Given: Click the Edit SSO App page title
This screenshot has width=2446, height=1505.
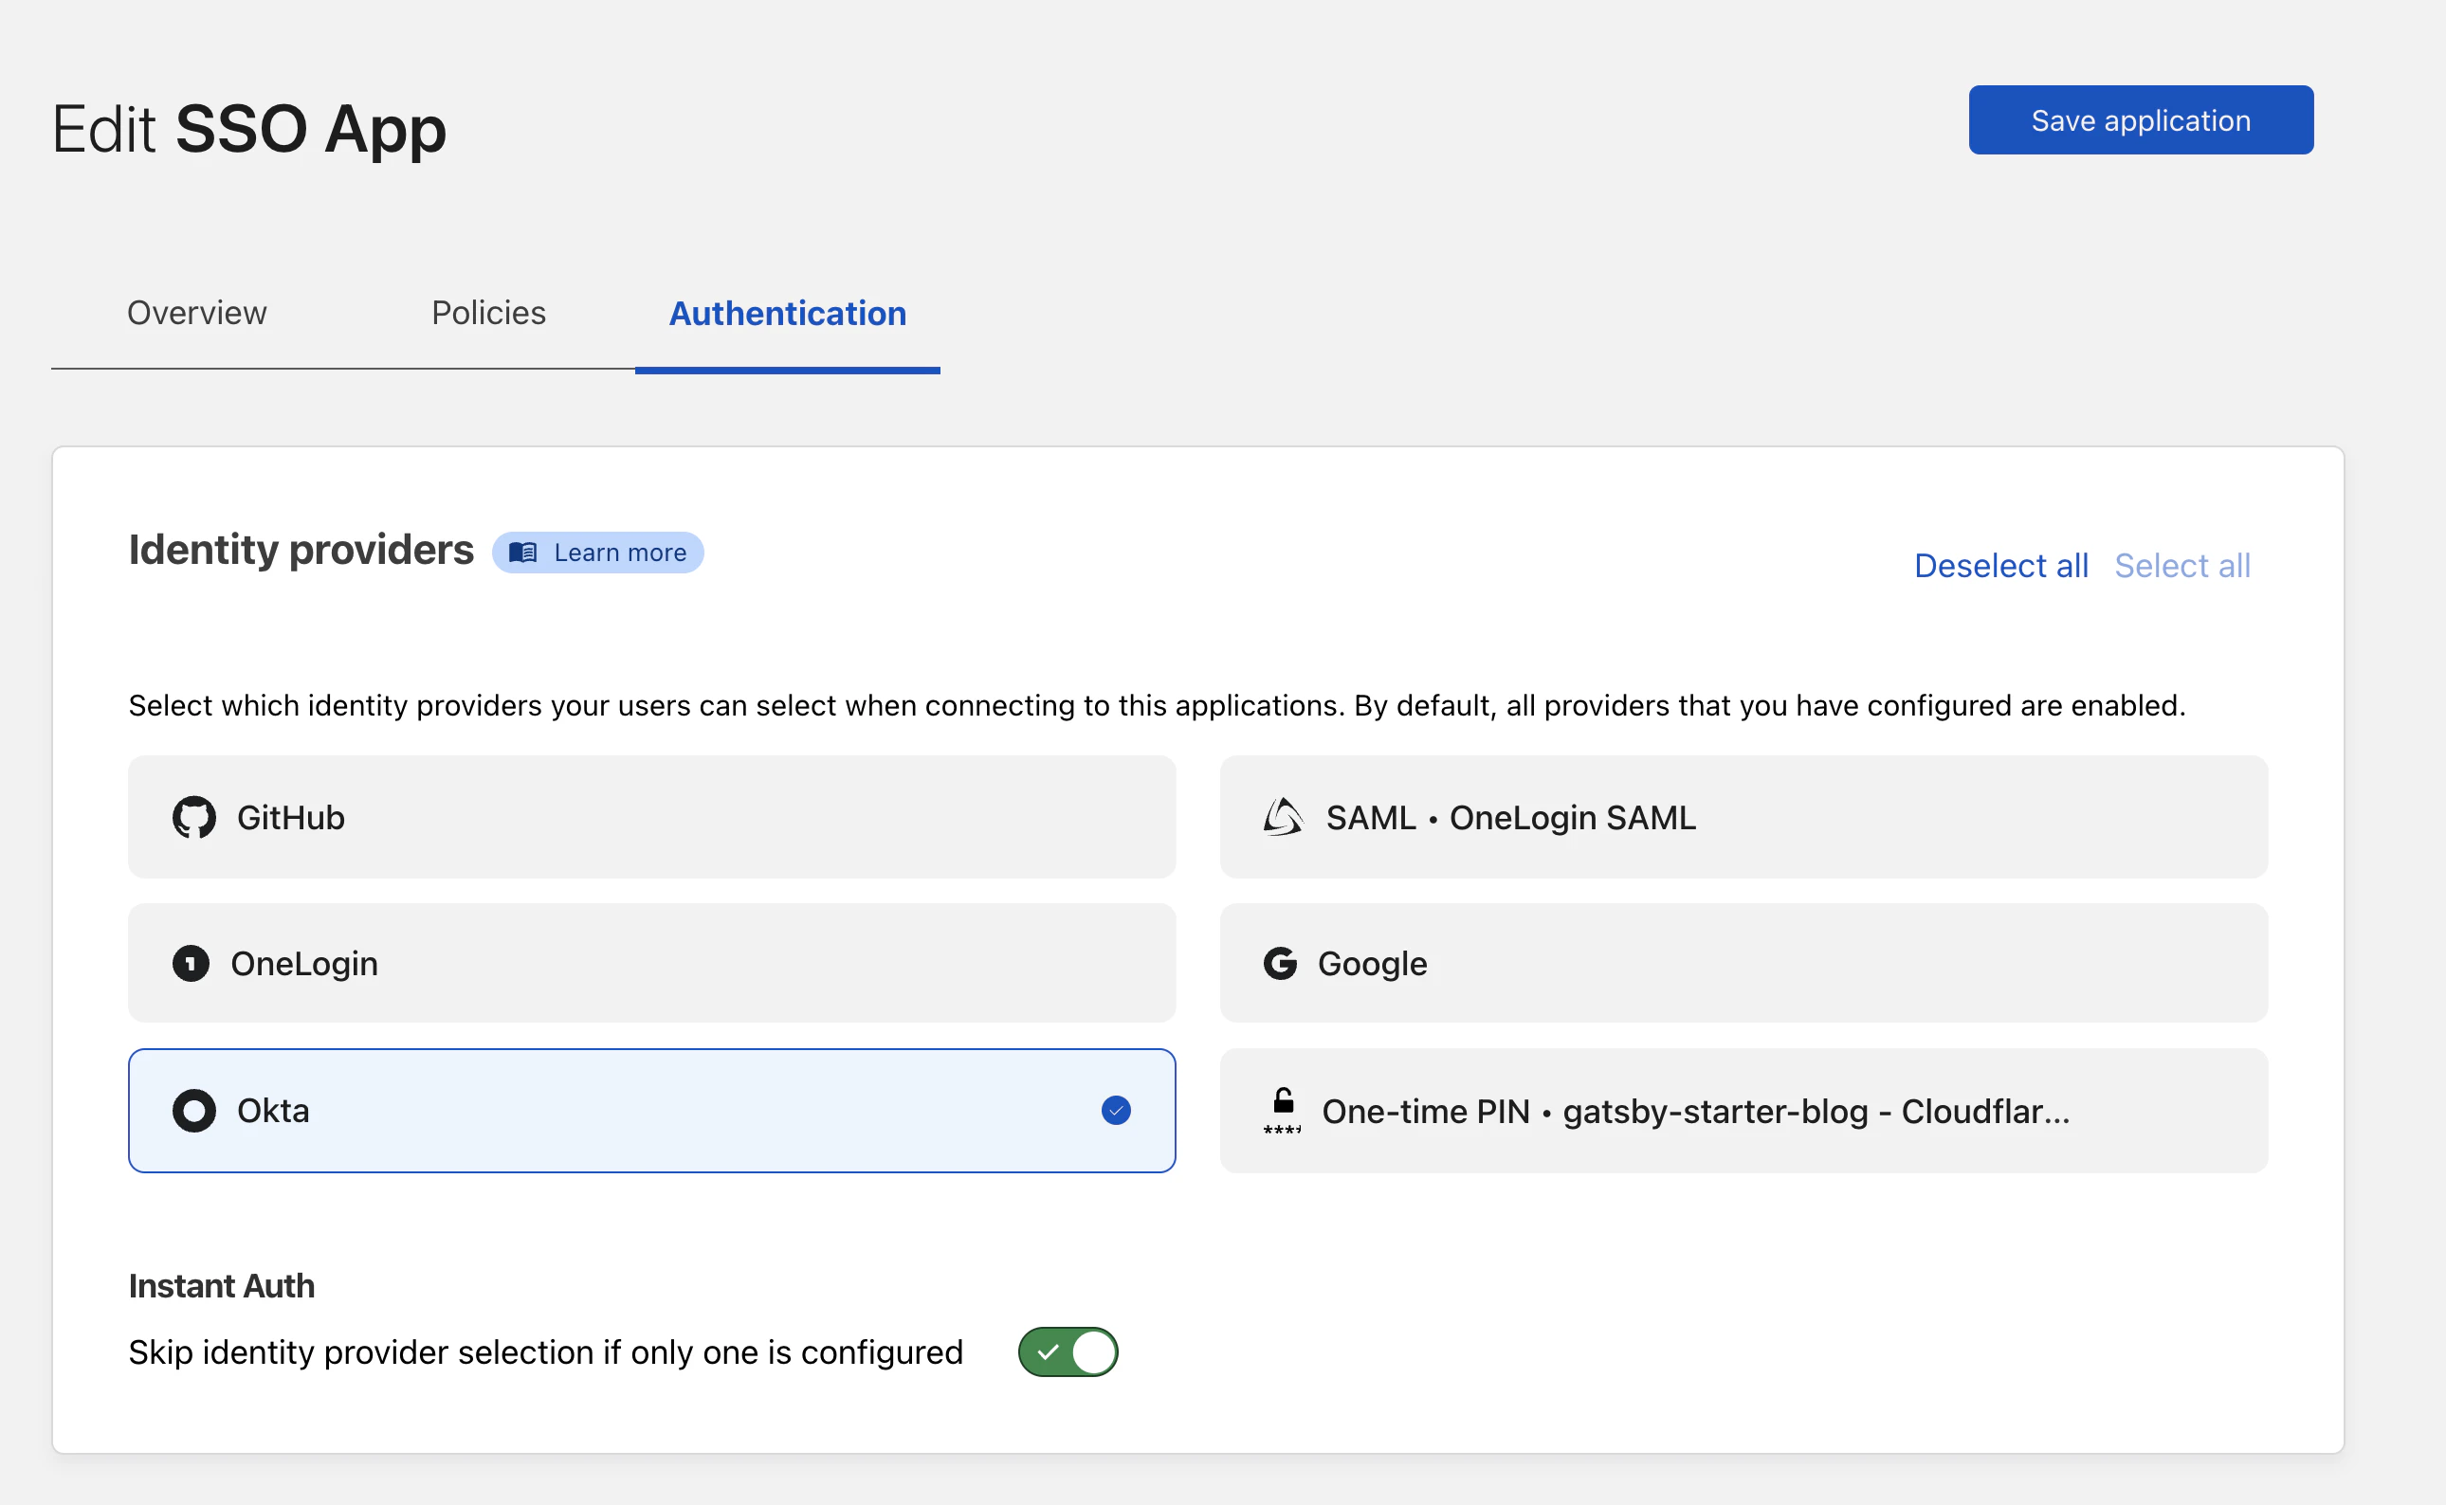Looking at the screenshot, I should pyautogui.click(x=249, y=130).
